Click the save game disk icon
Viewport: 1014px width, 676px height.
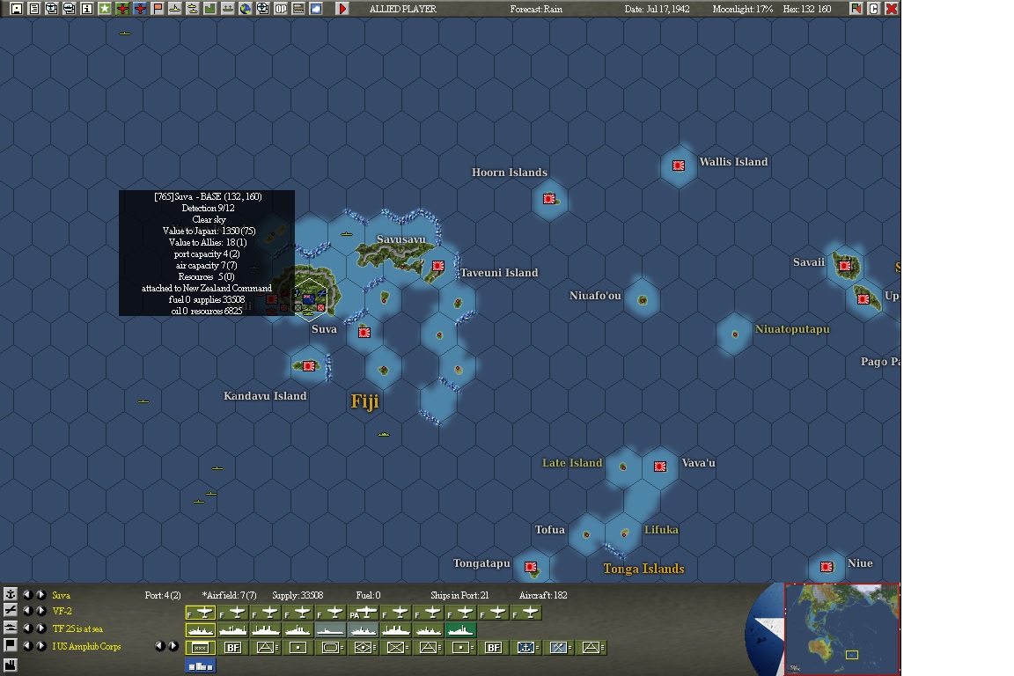coord(17,9)
